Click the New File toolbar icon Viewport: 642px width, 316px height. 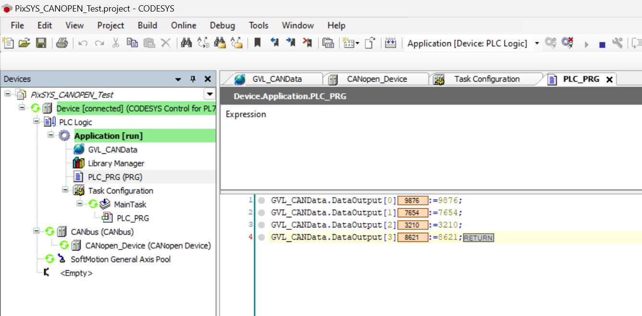coord(8,43)
